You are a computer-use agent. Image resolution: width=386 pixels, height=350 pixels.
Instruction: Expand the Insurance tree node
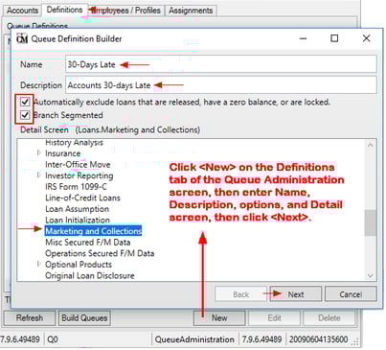[x=39, y=152]
